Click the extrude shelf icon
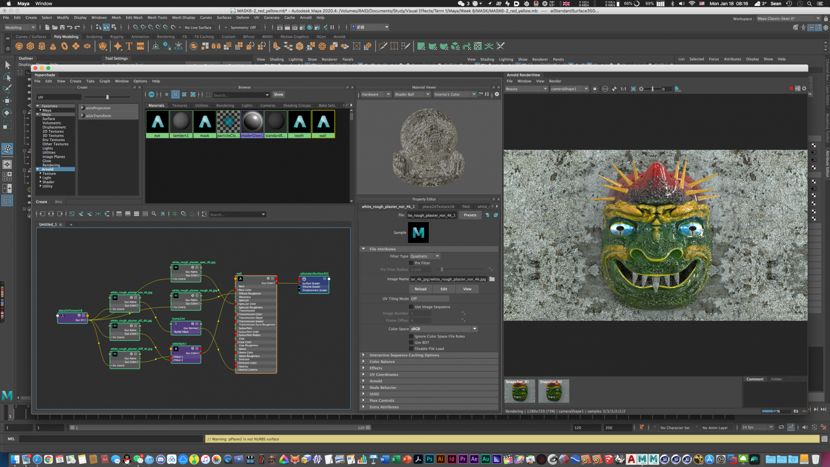 (x=276, y=46)
